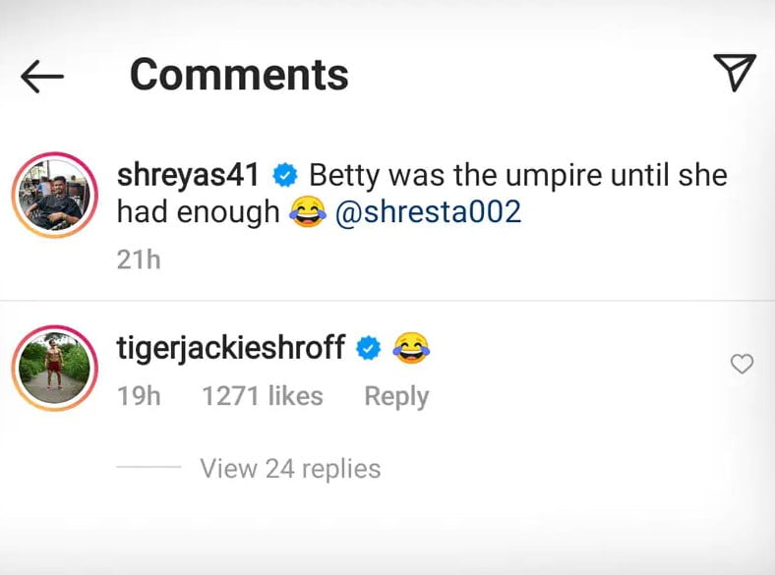The height and width of the screenshot is (575, 775).
Task: Open shreyas41's profile picture
Action: (x=56, y=195)
